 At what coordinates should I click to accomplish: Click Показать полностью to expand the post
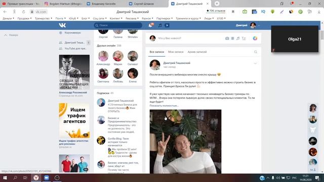coord(164,106)
